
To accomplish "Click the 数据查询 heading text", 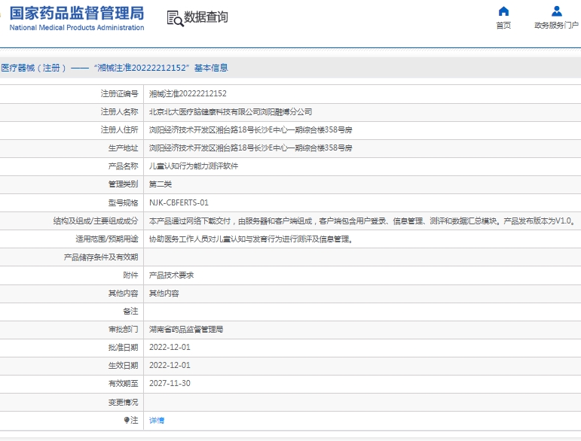I will click(206, 17).
